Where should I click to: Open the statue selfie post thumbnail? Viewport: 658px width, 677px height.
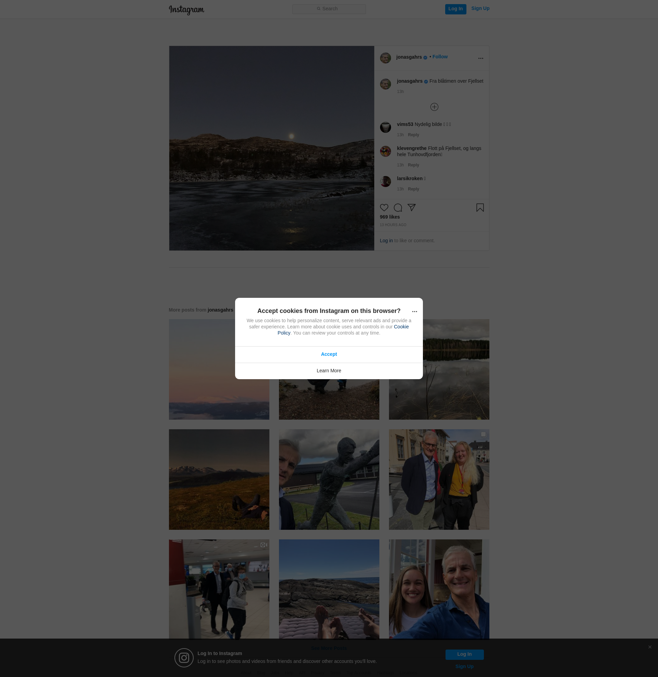pyautogui.click(x=329, y=479)
